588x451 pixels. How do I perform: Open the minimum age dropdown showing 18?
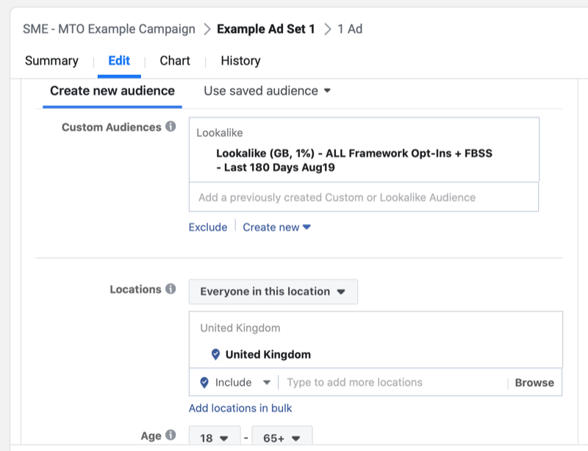(213, 437)
